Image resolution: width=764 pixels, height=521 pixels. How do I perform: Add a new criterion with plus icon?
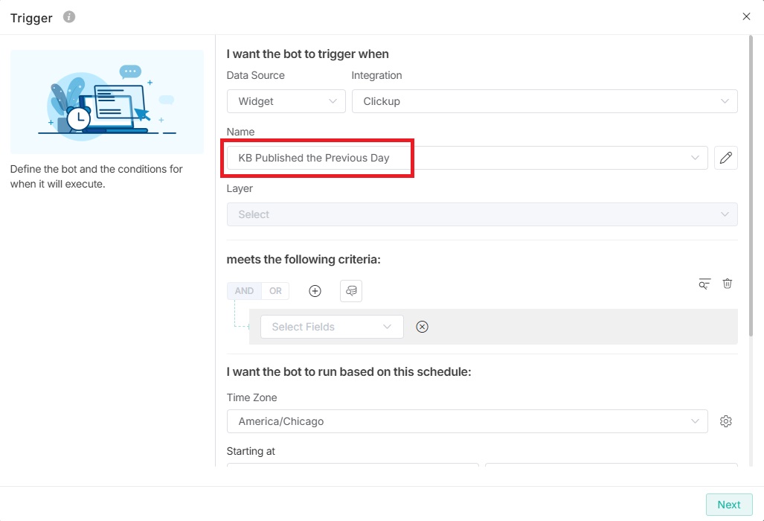click(315, 291)
